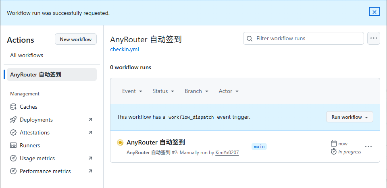The width and height of the screenshot is (387, 188).
Task: Select AnyRouter 自动签到 workflow in sidebar
Action: point(52,74)
